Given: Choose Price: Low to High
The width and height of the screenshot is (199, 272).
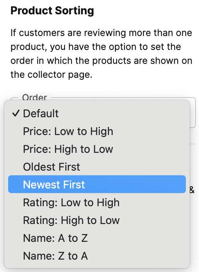Looking at the screenshot, I should tap(97, 131).
